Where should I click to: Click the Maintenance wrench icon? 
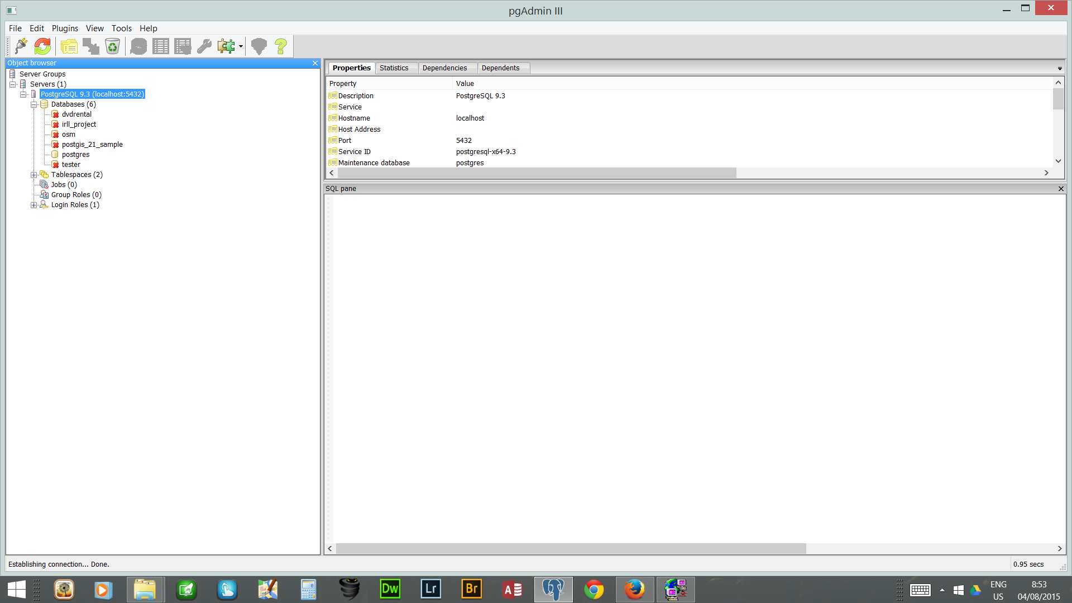pyautogui.click(x=204, y=46)
